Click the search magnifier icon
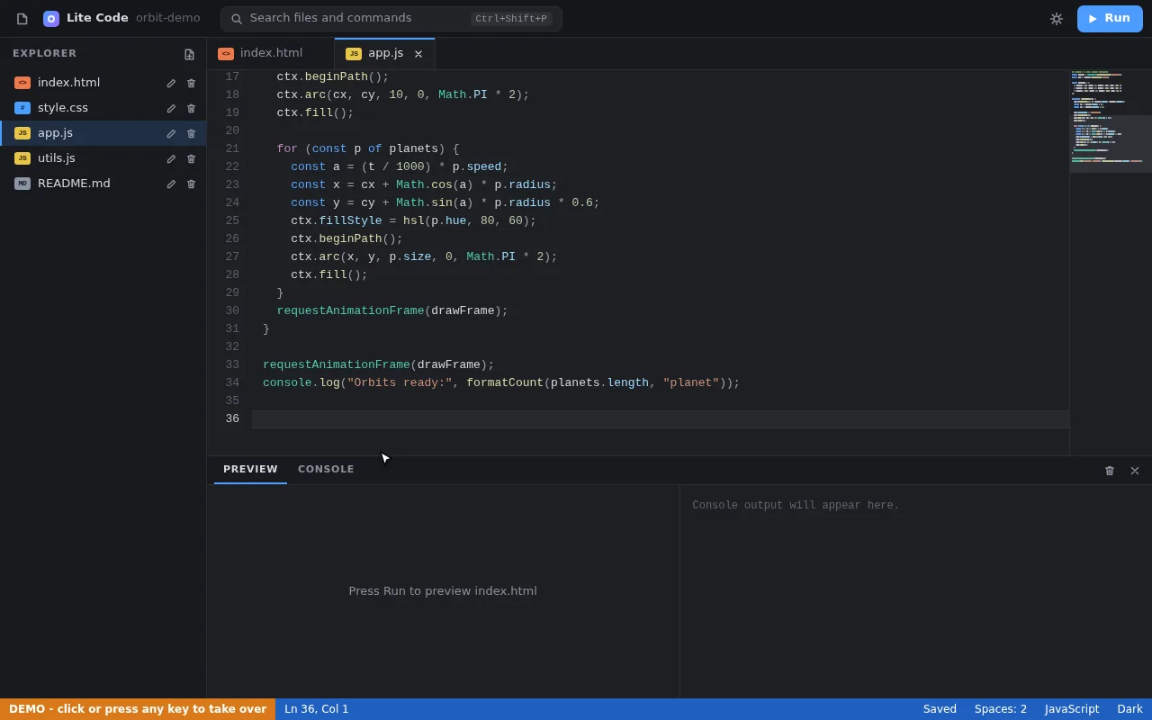1152x720 pixels. pos(237,19)
